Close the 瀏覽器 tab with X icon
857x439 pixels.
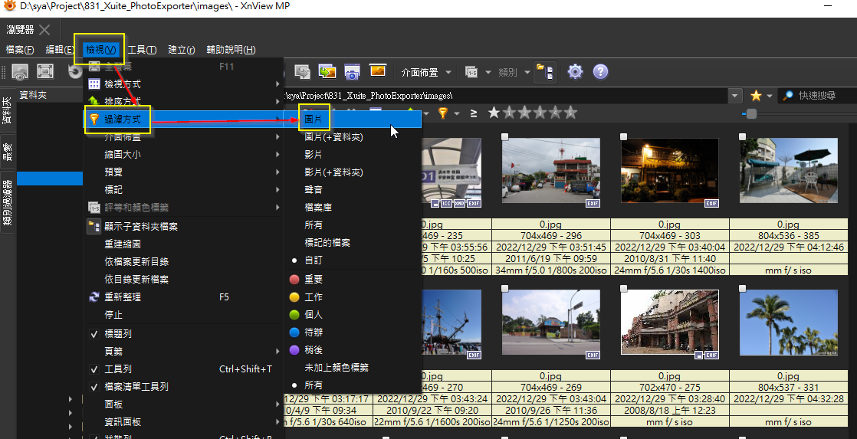coord(44,29)
